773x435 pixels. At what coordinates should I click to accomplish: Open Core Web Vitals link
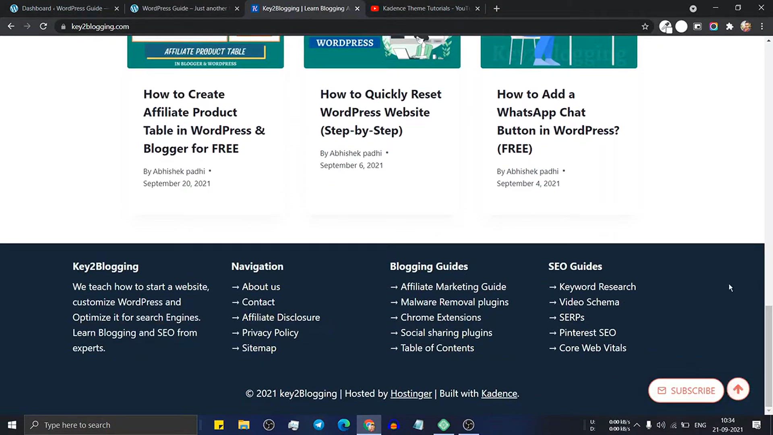pos(593,348)
